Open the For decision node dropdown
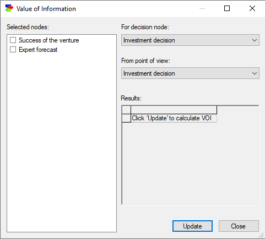265x239 pixels. (x=190, y=40)
